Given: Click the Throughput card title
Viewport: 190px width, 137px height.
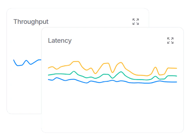Looking at the screenshot, I should 31,22.
